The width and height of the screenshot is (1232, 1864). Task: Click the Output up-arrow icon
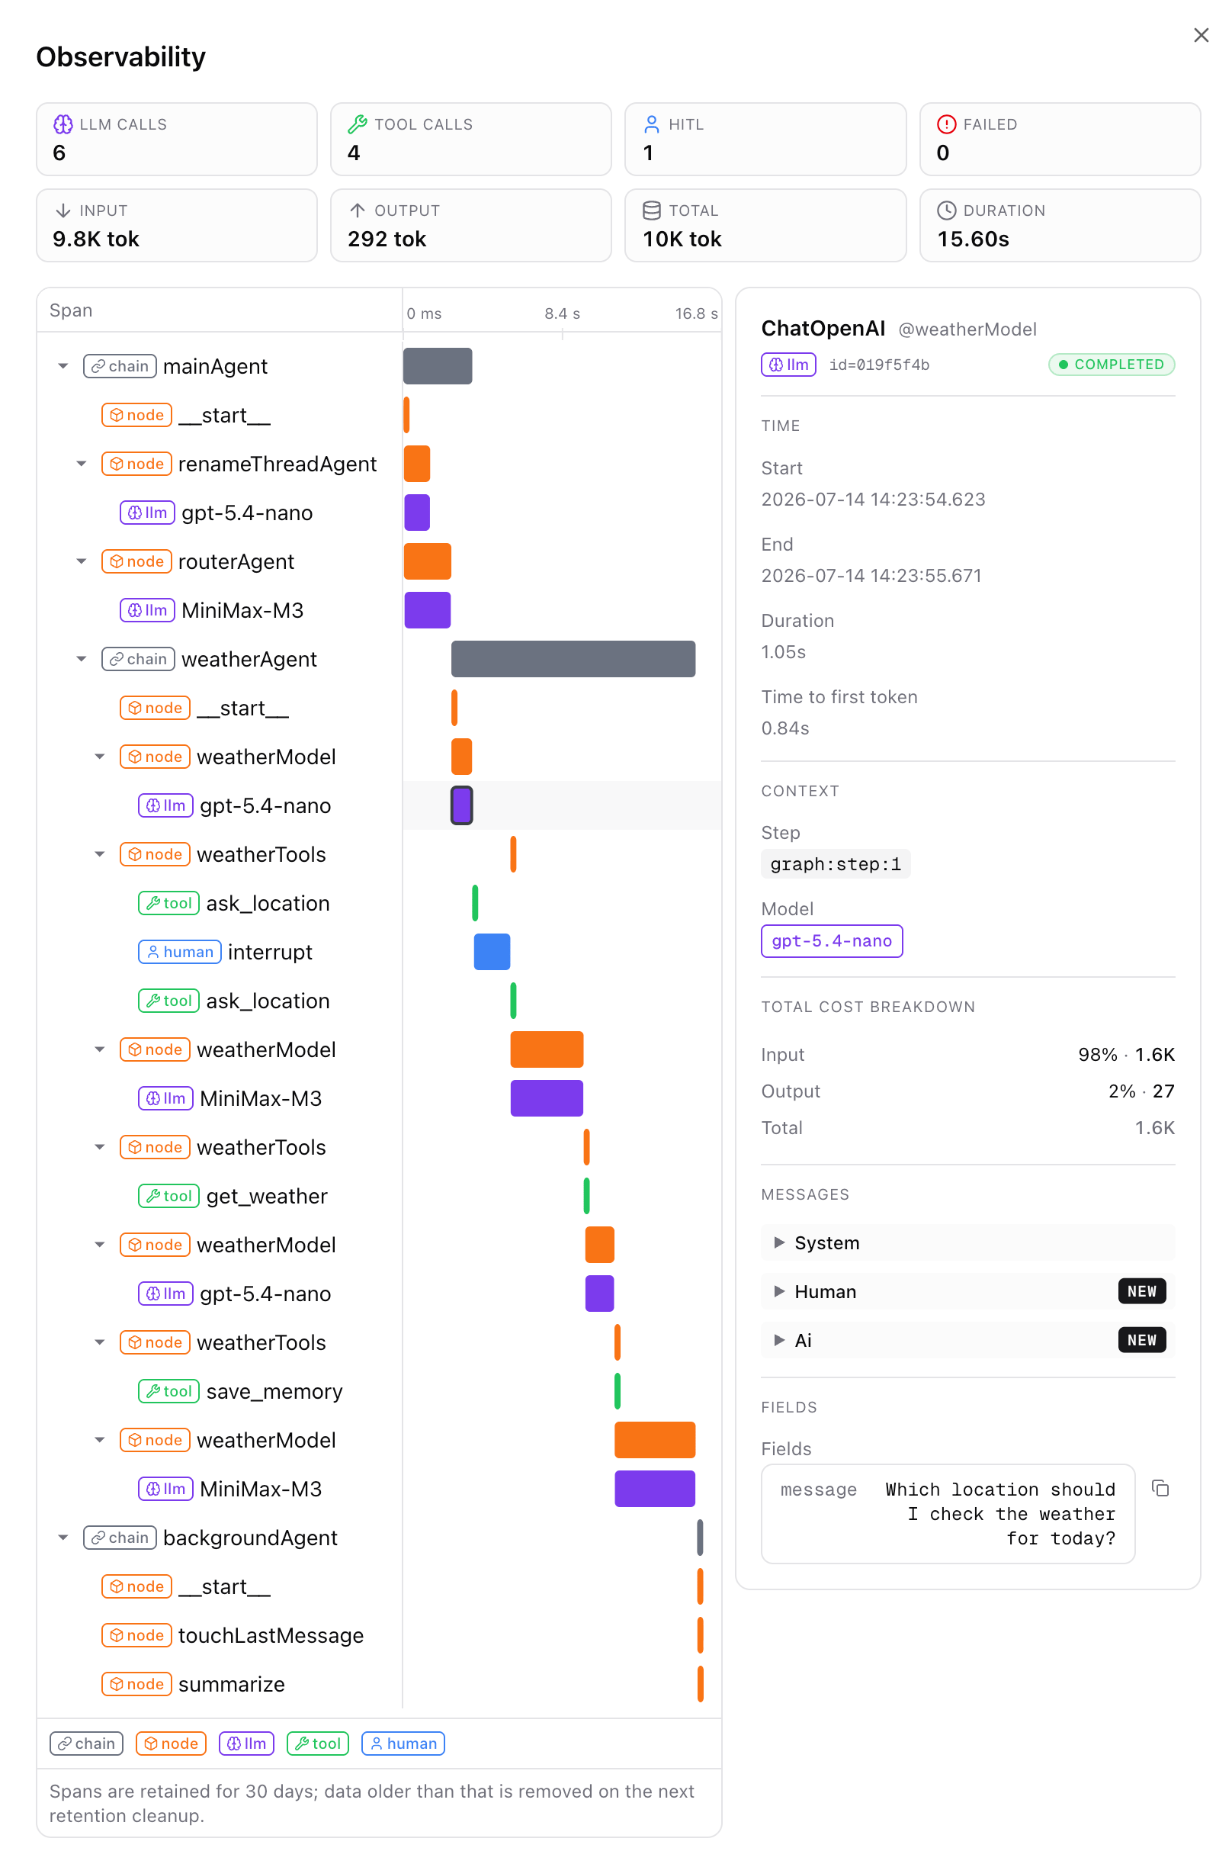pyautogui.click(x=358, y=211)
